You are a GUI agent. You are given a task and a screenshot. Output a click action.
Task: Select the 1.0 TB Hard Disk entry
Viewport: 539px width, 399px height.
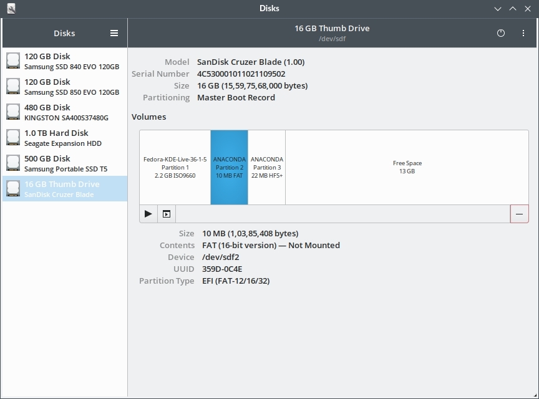[x=65, y=137]
